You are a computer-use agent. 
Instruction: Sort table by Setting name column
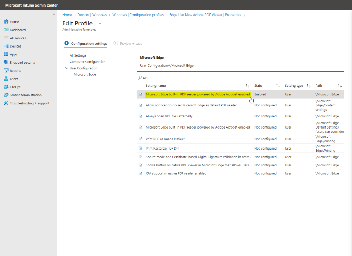tap(247, 86)
